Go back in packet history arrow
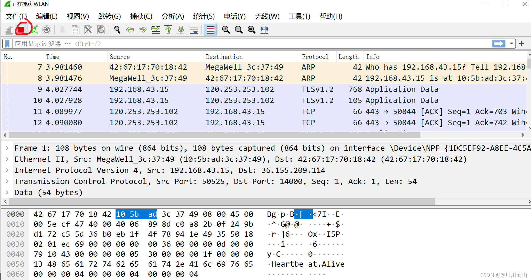This screenshot has width=531, height=280. 130,30
